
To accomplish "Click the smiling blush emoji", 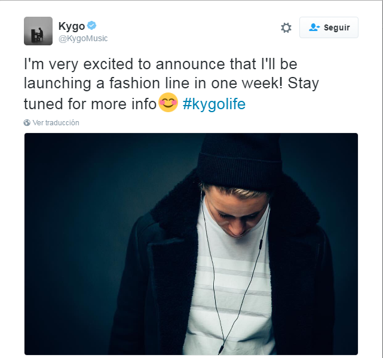I will pyautogui.click(x=168, y=103).
